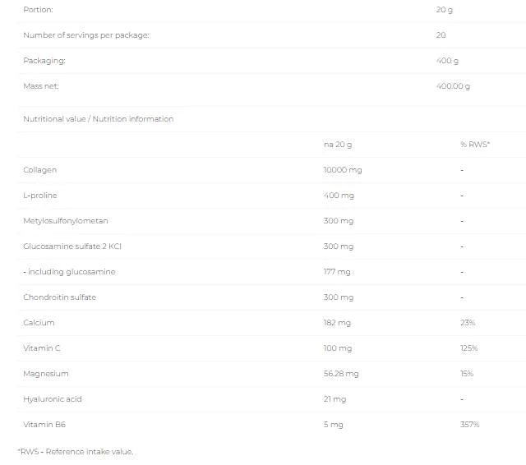The width and height of the screenshot is (526, 465).
Task: Click the 357% RWS value
Action: click(469, 425)
